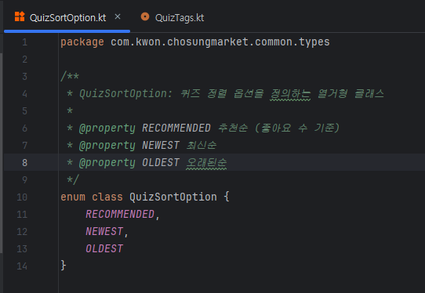Screen dimensions: 425x293
Task: Click QuizSortOption: text in line 4 comment
Action: 125,94
